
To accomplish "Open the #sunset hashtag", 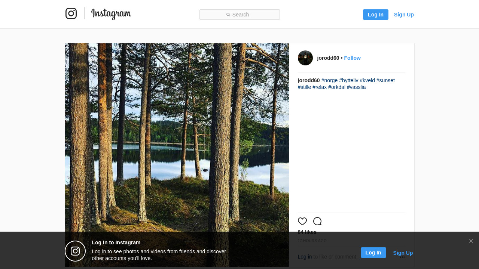I will (385, 80).
